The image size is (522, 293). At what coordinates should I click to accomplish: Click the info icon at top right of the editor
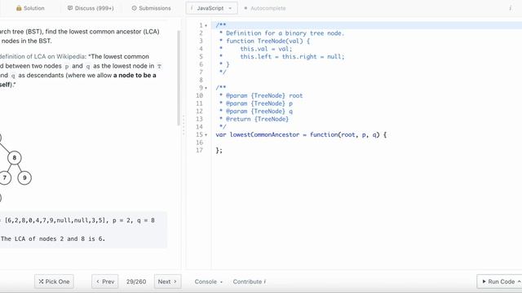[510, 8]
